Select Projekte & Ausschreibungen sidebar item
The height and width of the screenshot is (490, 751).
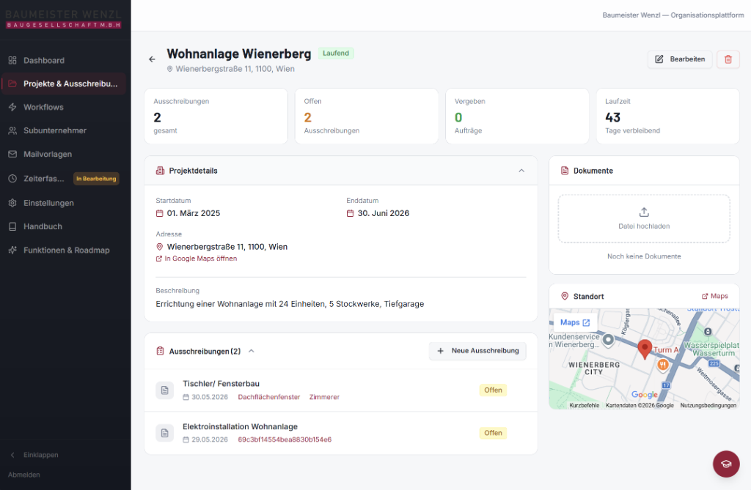(65, 83)
